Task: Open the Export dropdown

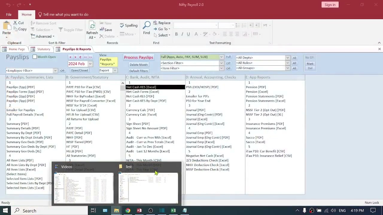Action: pyautogui.click(x=115, y=70)
